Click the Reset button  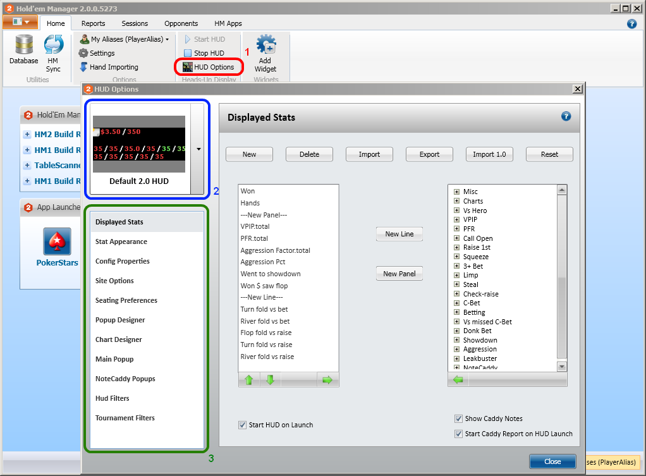[x=549, y=154]
